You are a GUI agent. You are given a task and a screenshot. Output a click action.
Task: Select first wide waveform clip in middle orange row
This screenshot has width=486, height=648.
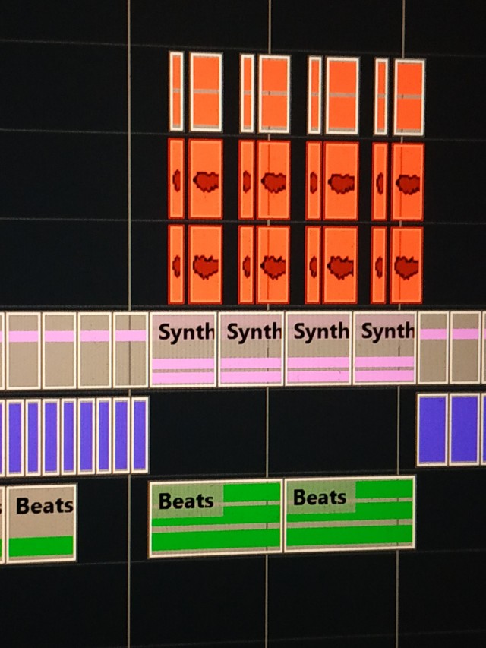point(206,179)
